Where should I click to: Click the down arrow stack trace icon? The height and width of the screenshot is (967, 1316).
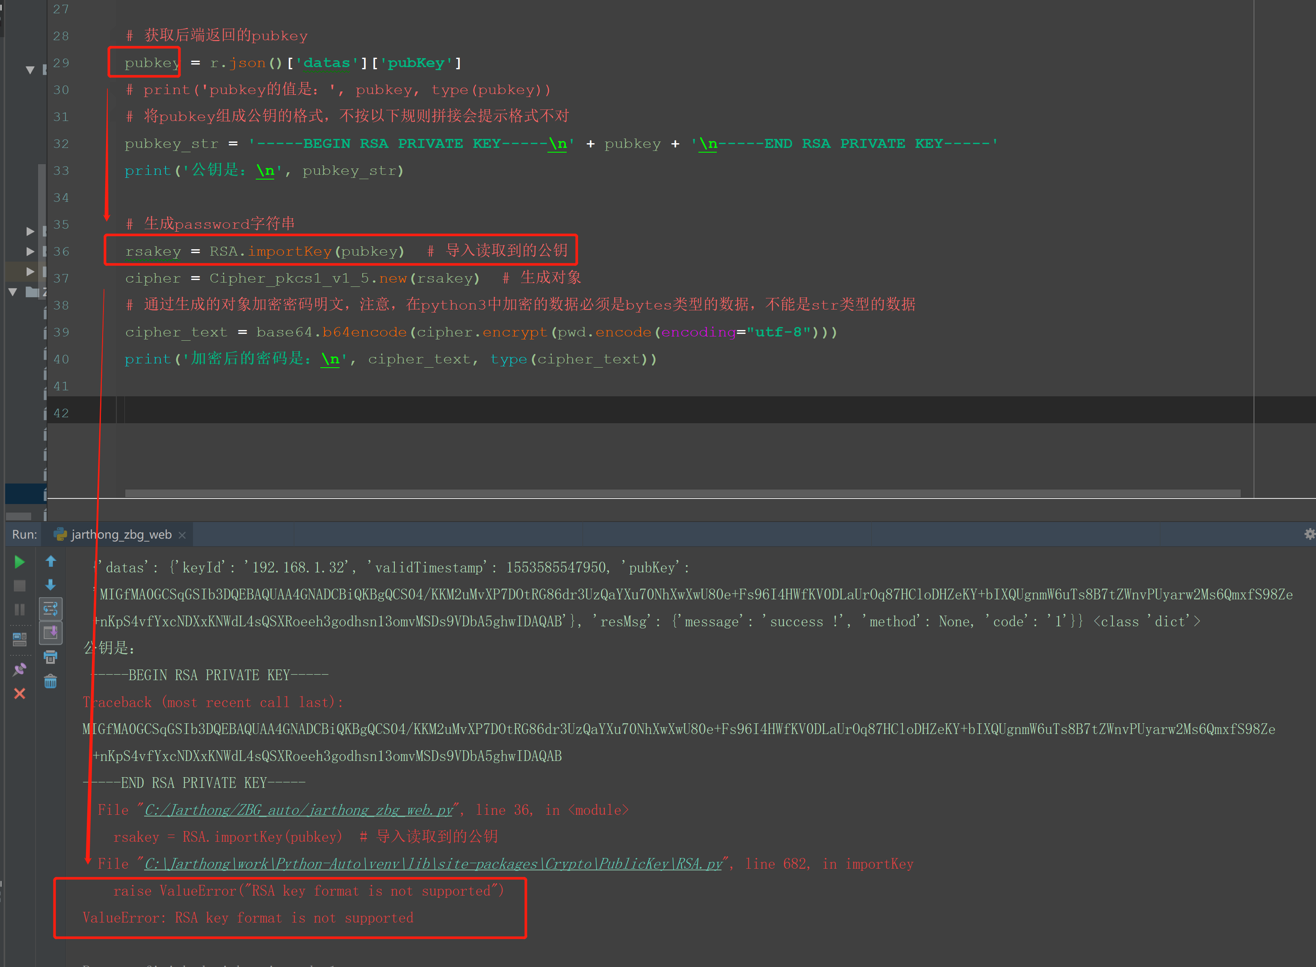[51, 585]
